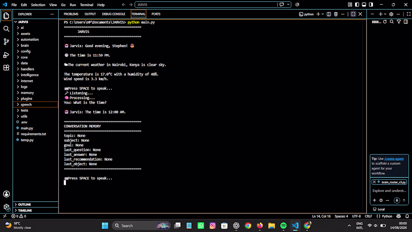Switch to the PROBLEMS tab
This screenshot has height=232, width=412.
(x=71, y=14)
